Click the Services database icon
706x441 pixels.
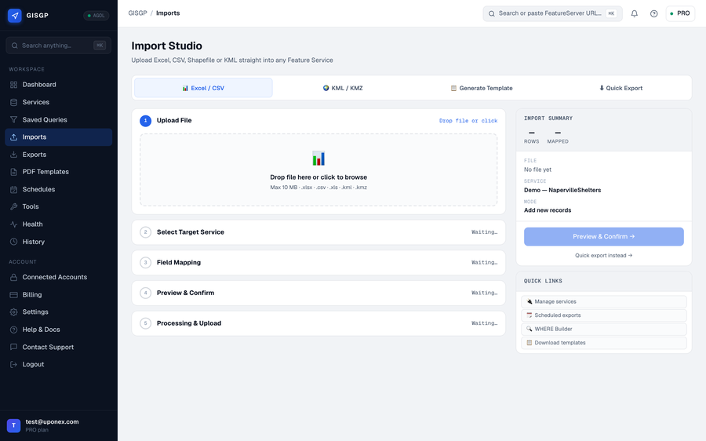[x=14, y=102]
